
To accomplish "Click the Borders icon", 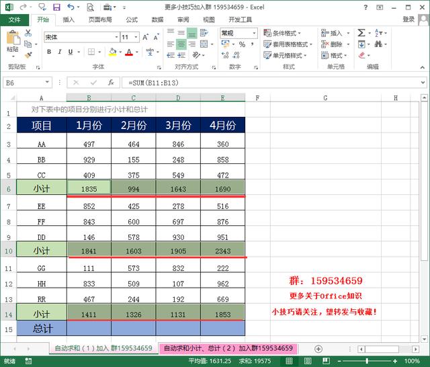I will click(91, 52).
